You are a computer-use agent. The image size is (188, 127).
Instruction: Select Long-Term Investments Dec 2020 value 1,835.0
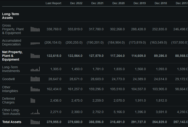pos(119,69)
